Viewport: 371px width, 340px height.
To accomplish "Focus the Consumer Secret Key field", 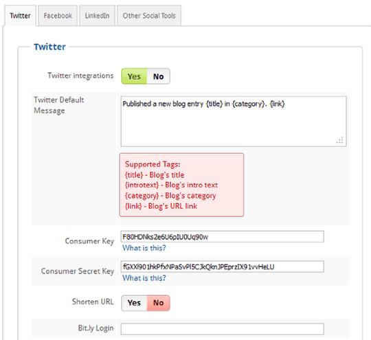I will 222,267.
